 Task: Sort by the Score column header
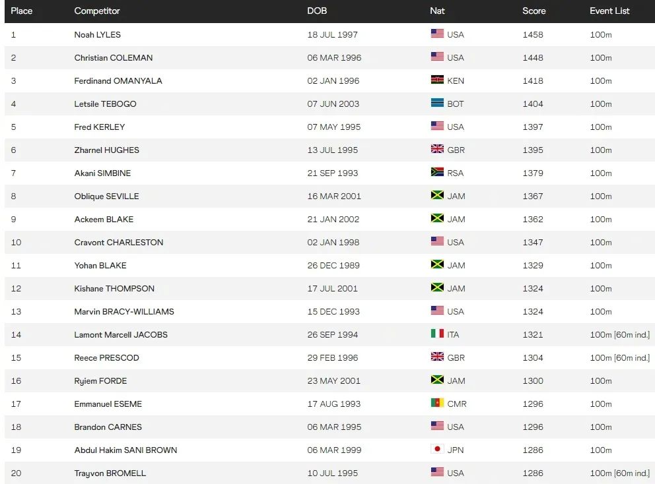click(534, 11)
